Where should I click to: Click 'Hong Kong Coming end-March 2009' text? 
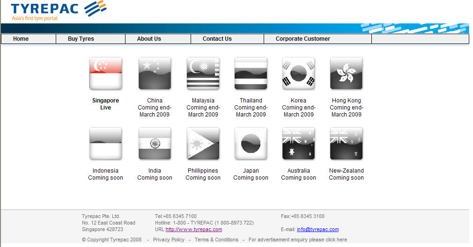coord(346,108)
